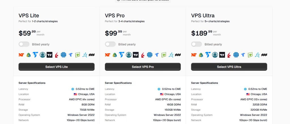Toggle Billed yearly on the VPS Pro plan
Screen dimensions: 290x124
pos(110,44)
